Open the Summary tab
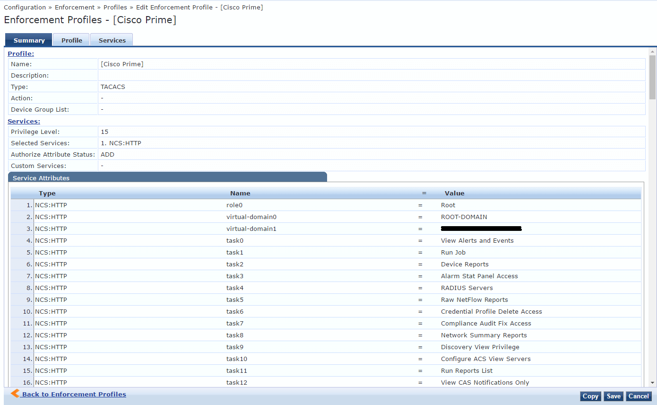This screenshot has height=405, width=657. click(28, 40)
